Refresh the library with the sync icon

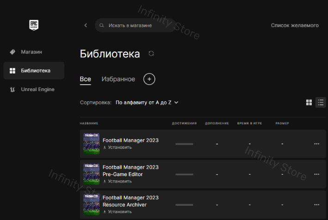click(x=151, y=54)
